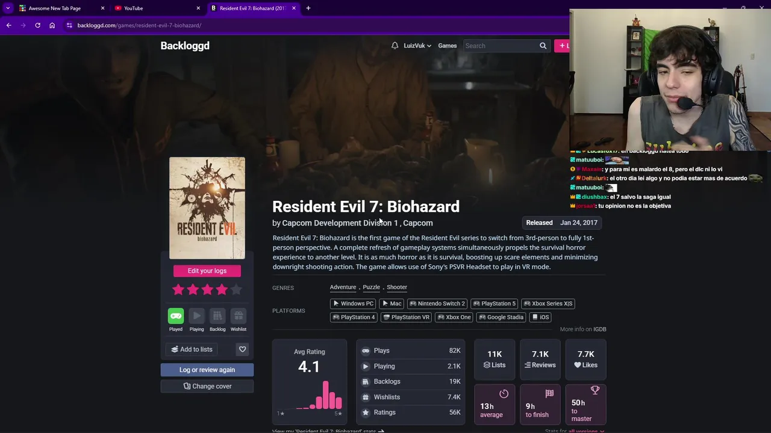Viewport: 771px width, 433px height.
Task: Select the Google Stadia platform tag
Action: tap(501, 318)
